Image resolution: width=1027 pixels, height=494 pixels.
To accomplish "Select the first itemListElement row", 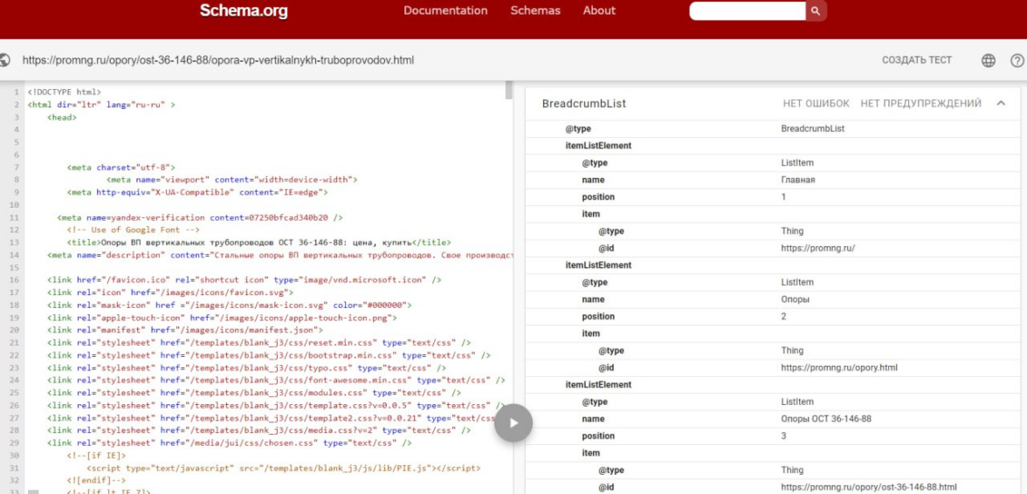I will [x=598, y=146].
